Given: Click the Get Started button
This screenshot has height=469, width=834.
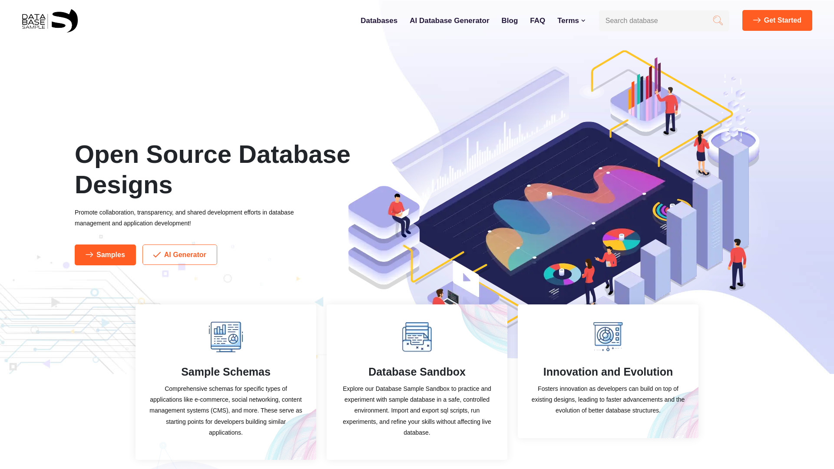Looking at the screenshot, I should pos(777,20).
